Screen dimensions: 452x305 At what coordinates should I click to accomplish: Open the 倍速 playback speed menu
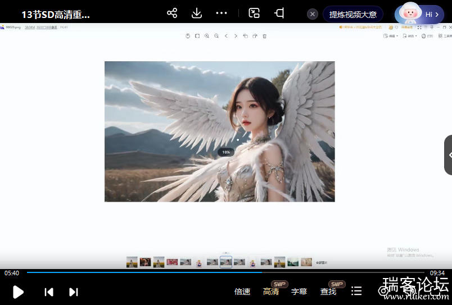242,292
